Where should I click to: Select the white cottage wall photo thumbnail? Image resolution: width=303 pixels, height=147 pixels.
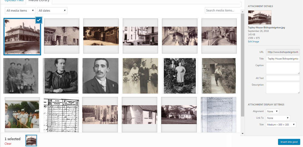139,115
